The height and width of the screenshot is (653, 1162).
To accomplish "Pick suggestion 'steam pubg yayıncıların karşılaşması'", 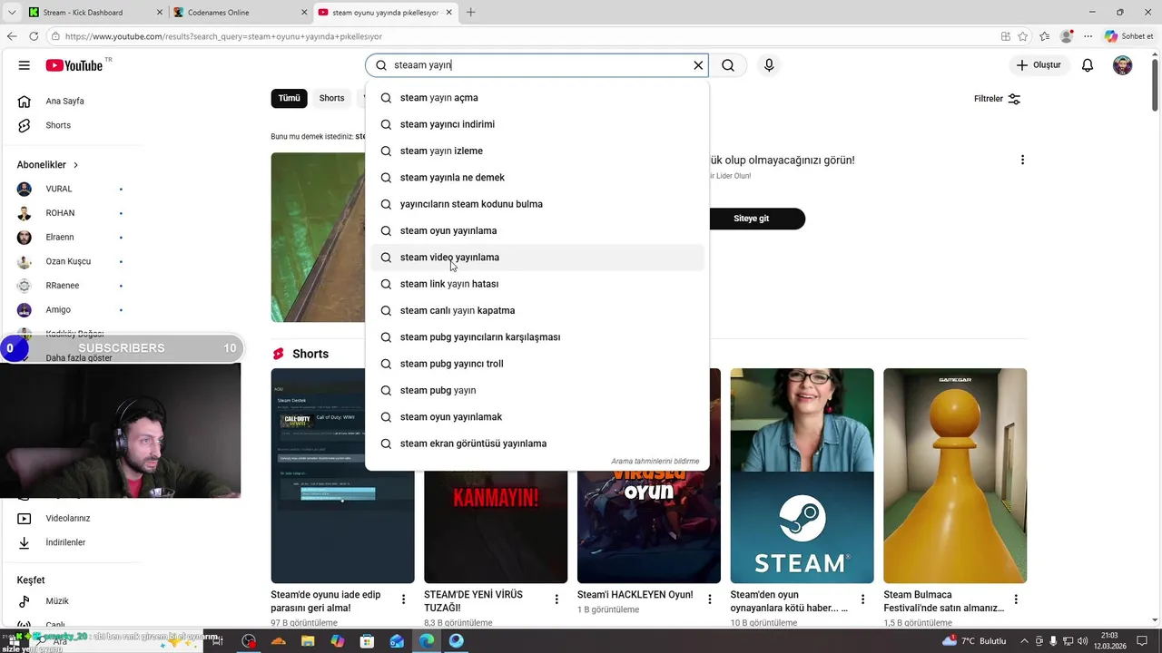I will point(537,336).
